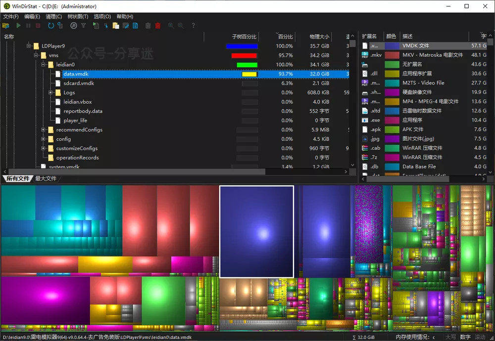495x341 pixels.
Task: Click the filter funnel toolbar icon
Action: pyautogui.click(x=83, y=25)
